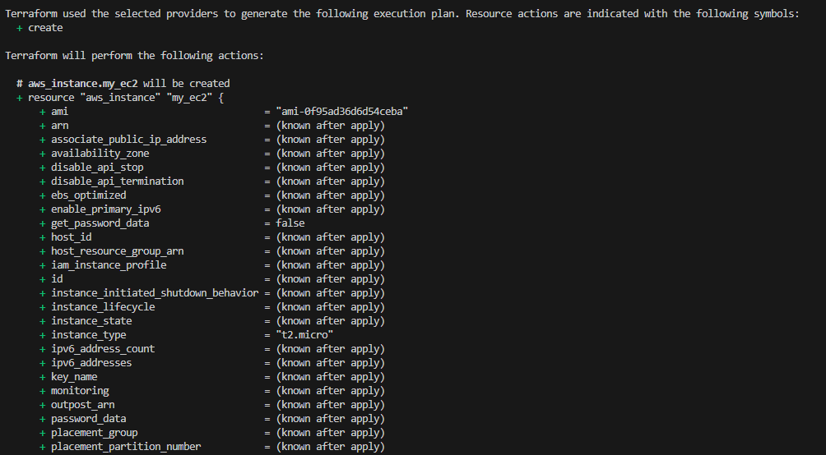
Task: Click the "t2.micro" instance type value
Action: [x=304, y=335]
